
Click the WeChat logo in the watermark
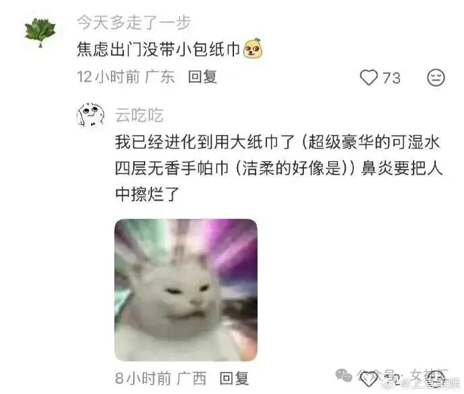(344, 375)
